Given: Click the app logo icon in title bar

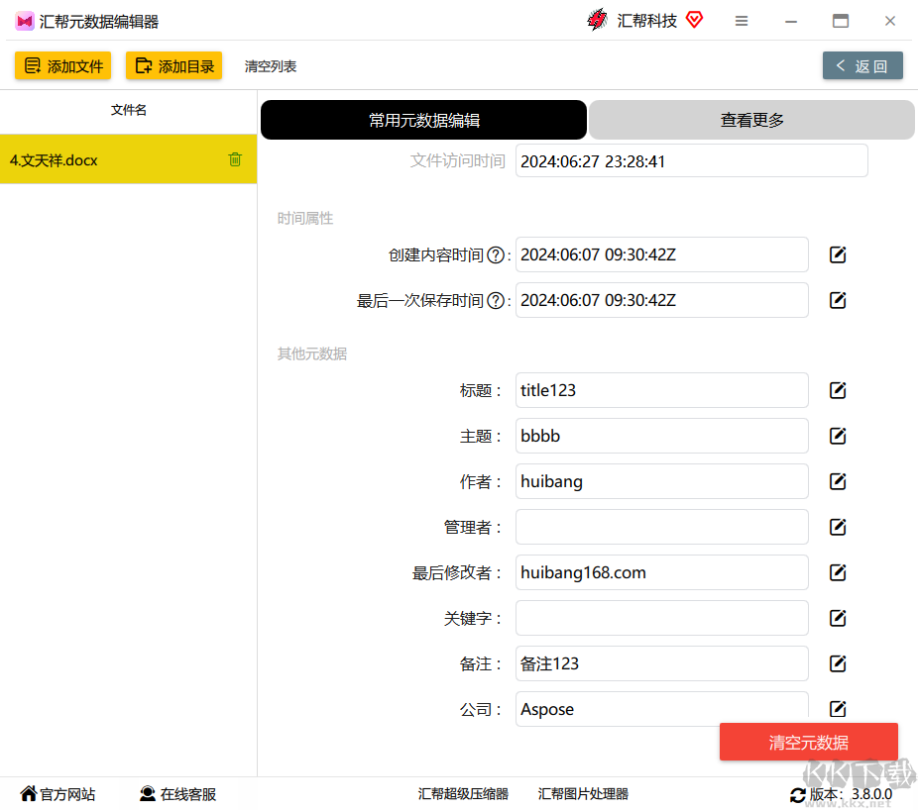Looking at the screenshot, I should click(x=25, y=22).
